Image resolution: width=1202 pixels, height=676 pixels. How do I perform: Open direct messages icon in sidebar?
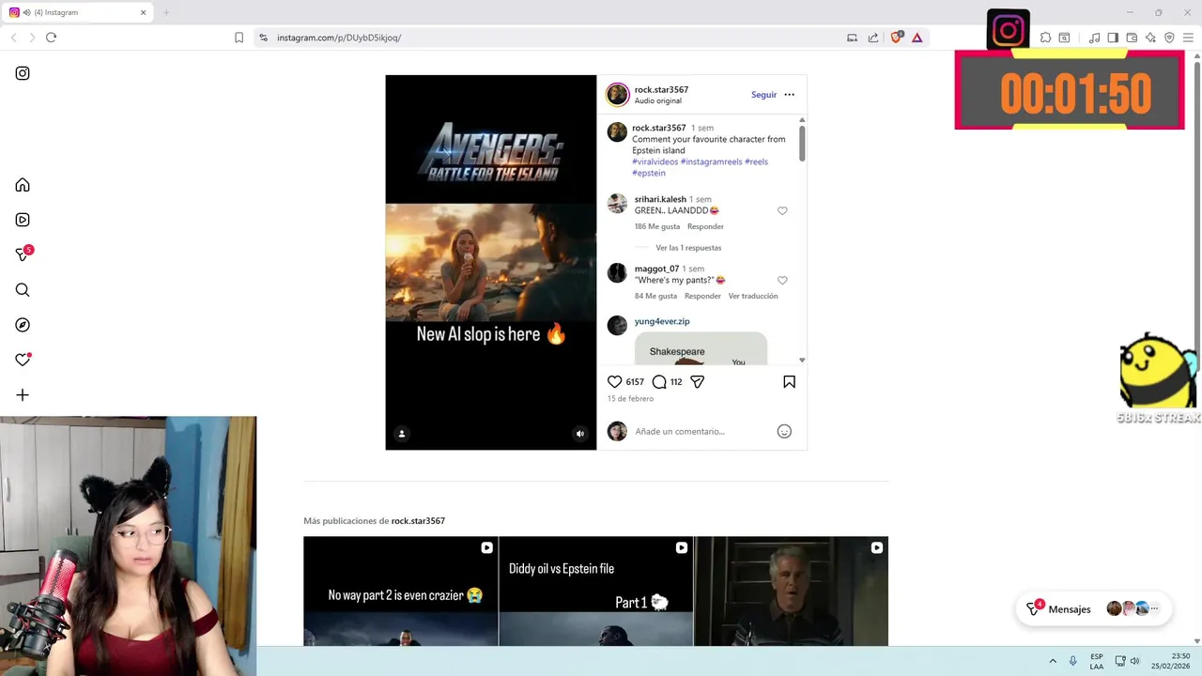23,253
